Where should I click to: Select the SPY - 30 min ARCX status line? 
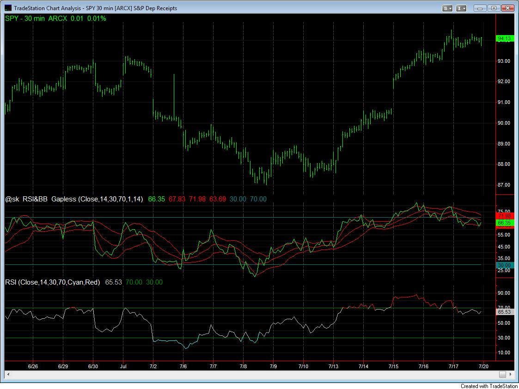tap(55, 19)
